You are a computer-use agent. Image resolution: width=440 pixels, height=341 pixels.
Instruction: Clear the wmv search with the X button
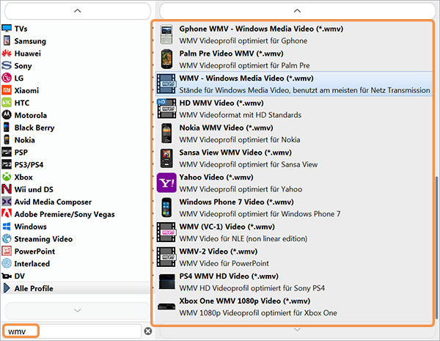148,331
